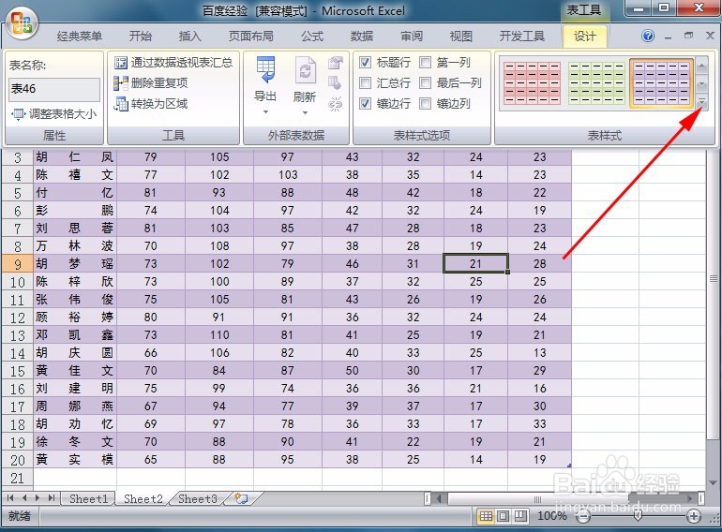Select name cell 胡梦瑶 in row 9
The height and width of the screenshot is (532, 722).
click(75, 264)
